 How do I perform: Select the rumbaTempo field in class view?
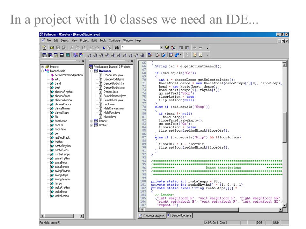point(62,154)
